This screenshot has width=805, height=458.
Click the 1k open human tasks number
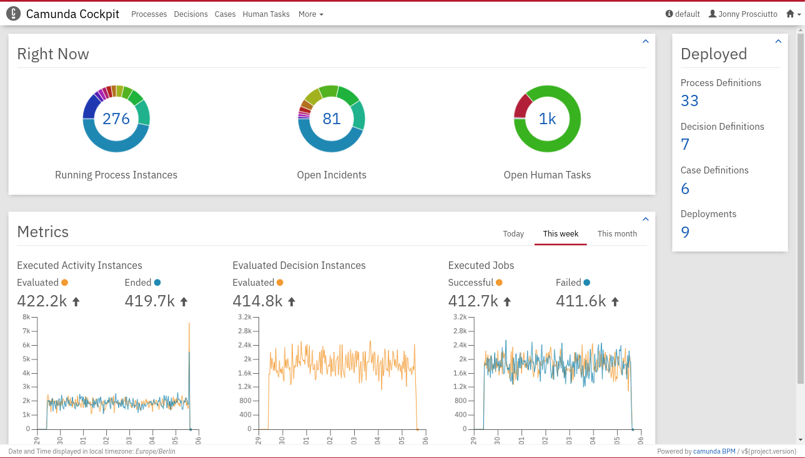547,119
